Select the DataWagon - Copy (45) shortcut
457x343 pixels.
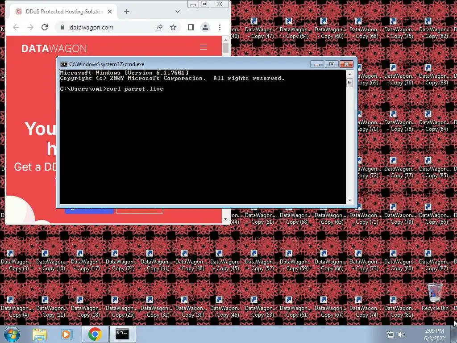tap(226, 261)
